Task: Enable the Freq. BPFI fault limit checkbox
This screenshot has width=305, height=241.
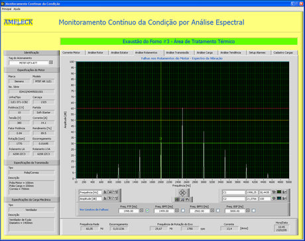Action: click(x=183, y=211)
